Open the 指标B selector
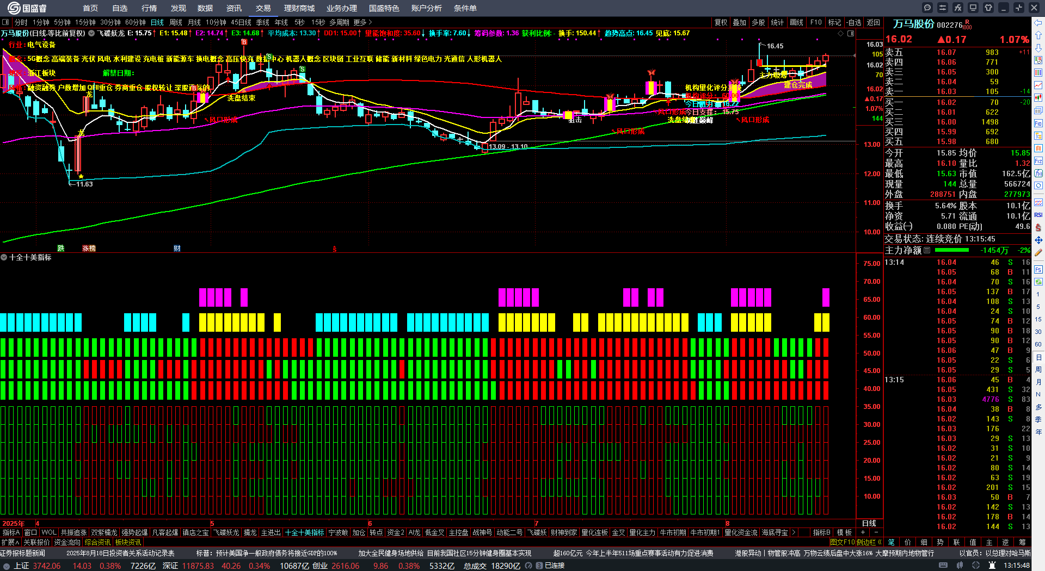The height and width of the screenshot is (571, 1045). pyautogui.click(x=822, y=532)
